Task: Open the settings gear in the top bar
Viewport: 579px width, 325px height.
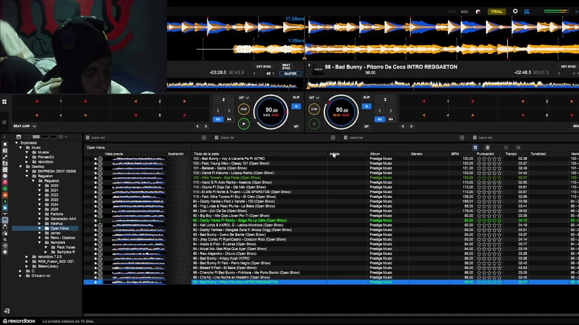Action: click(x=515, y=11)
